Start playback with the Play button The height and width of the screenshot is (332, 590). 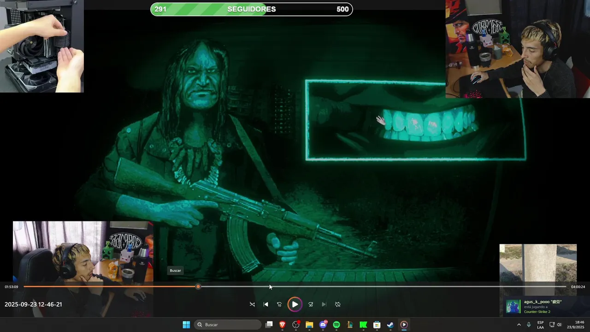pos(295,304)
